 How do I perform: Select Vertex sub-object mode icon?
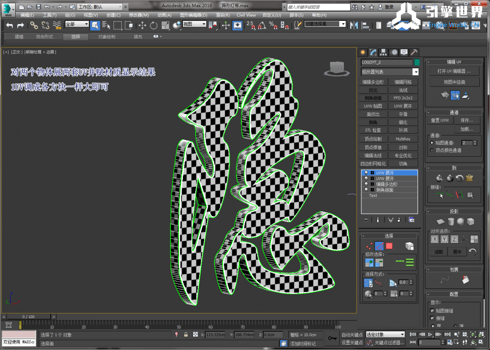(x=369, y=246)
